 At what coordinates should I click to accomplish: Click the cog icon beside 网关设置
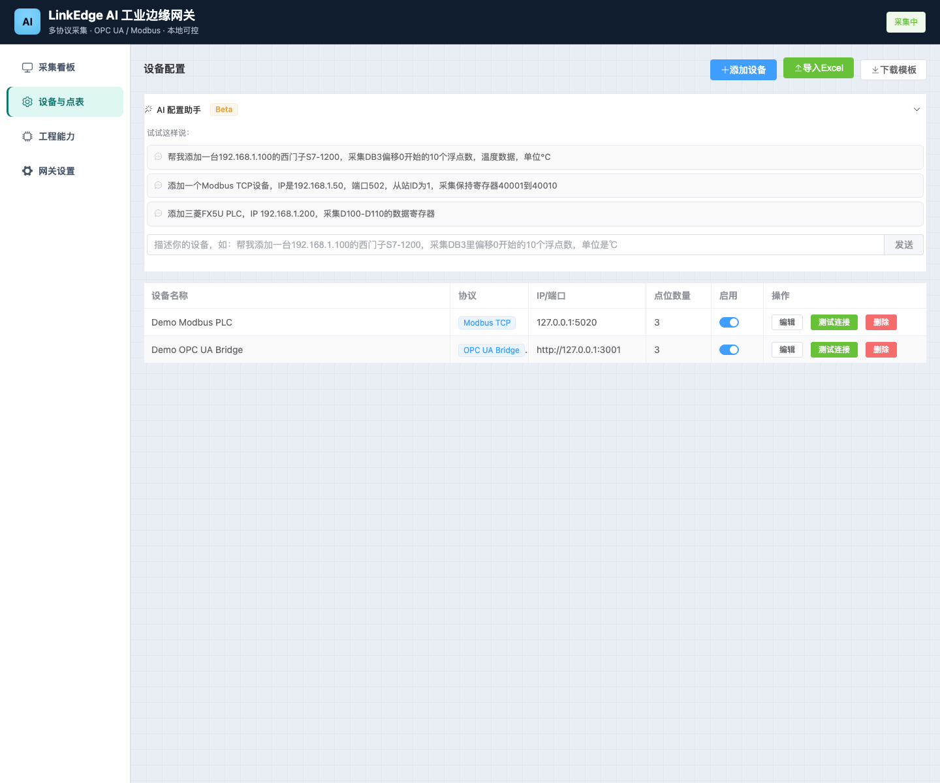coord(27,171)
